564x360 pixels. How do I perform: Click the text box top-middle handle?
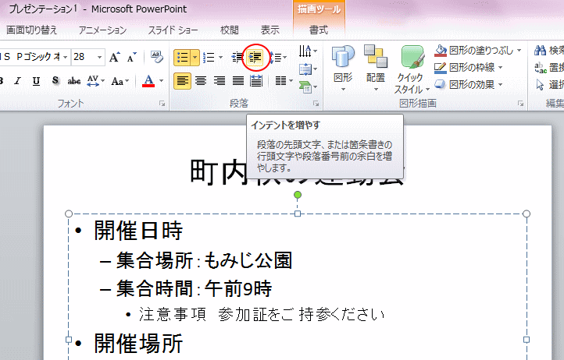click(298, 214)
